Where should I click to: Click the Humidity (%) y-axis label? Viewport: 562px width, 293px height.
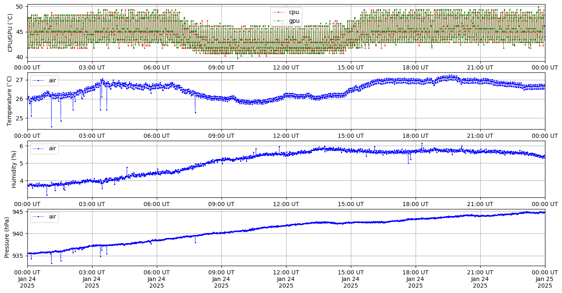14,169
